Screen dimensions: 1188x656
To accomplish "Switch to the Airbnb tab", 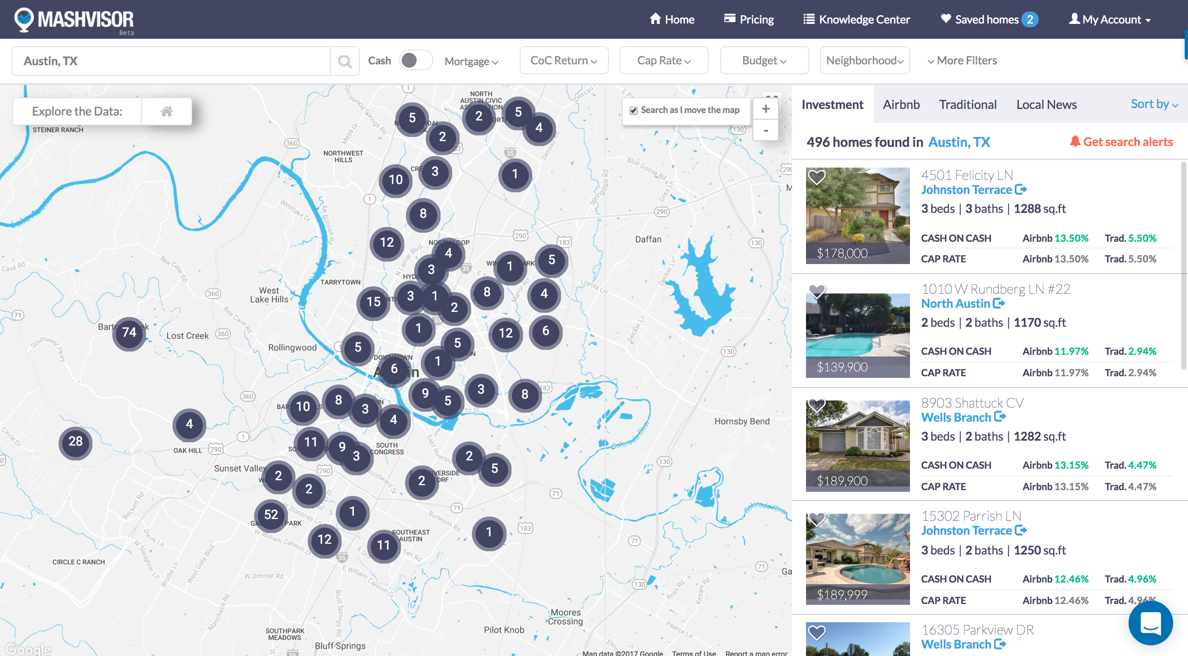I will (900, 105).
